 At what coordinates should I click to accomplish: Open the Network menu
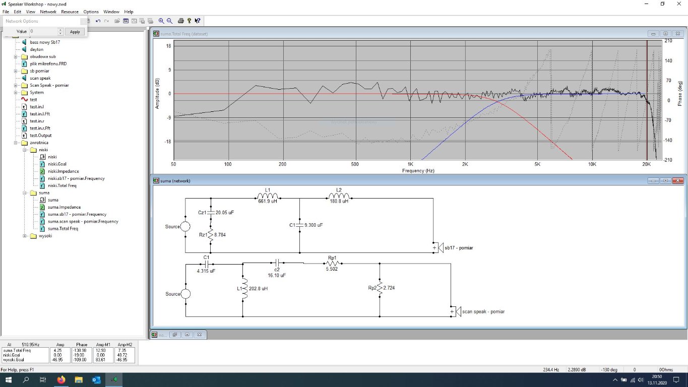48,12
